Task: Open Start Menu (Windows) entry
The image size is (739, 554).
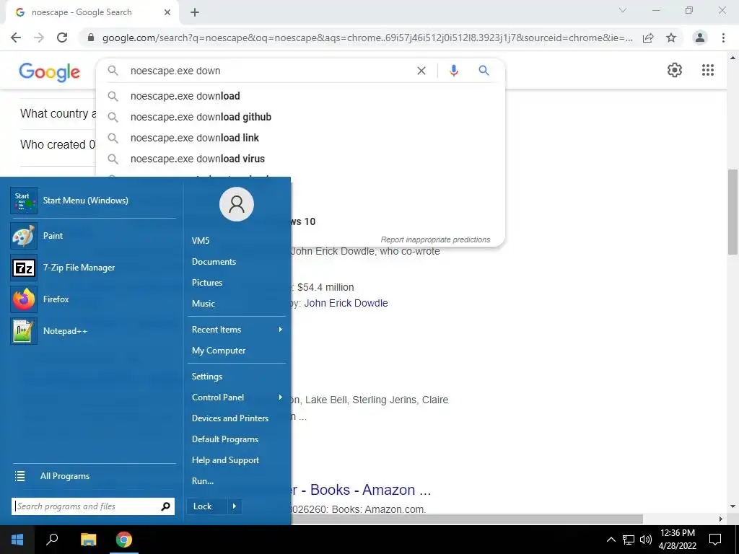Action: [x=93, y=201]
